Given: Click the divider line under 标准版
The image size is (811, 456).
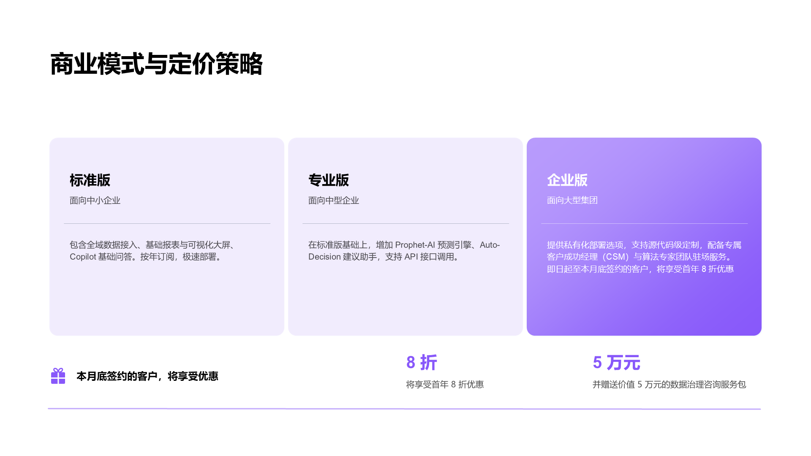Looking at the screenshot, I should tap(167, 223).
